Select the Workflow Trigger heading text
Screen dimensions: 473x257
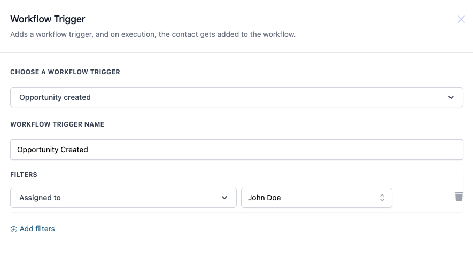pyautogui.click(x=48, y=19)
